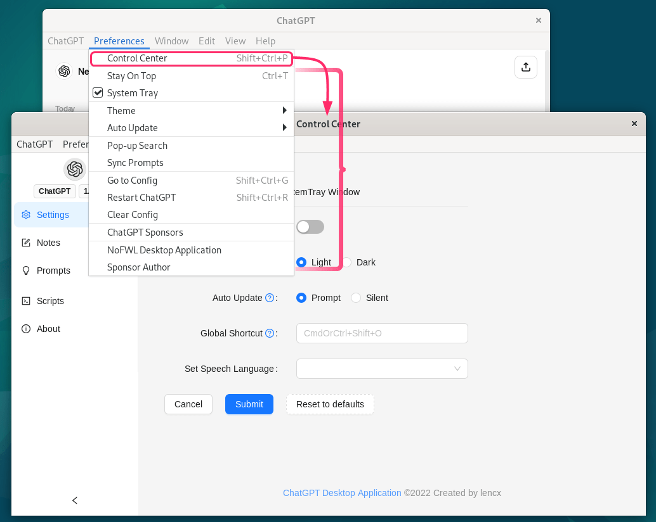The width and height of the screenshot is (656, 522).
Task: Toggle the System Tray checkbox
Action: 98,93
